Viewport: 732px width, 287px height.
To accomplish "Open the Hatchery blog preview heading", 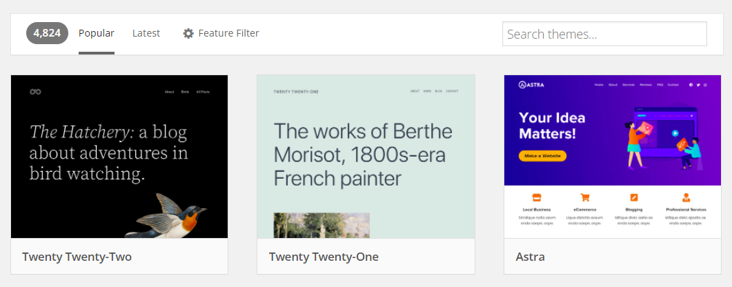I will pos(108,152).
